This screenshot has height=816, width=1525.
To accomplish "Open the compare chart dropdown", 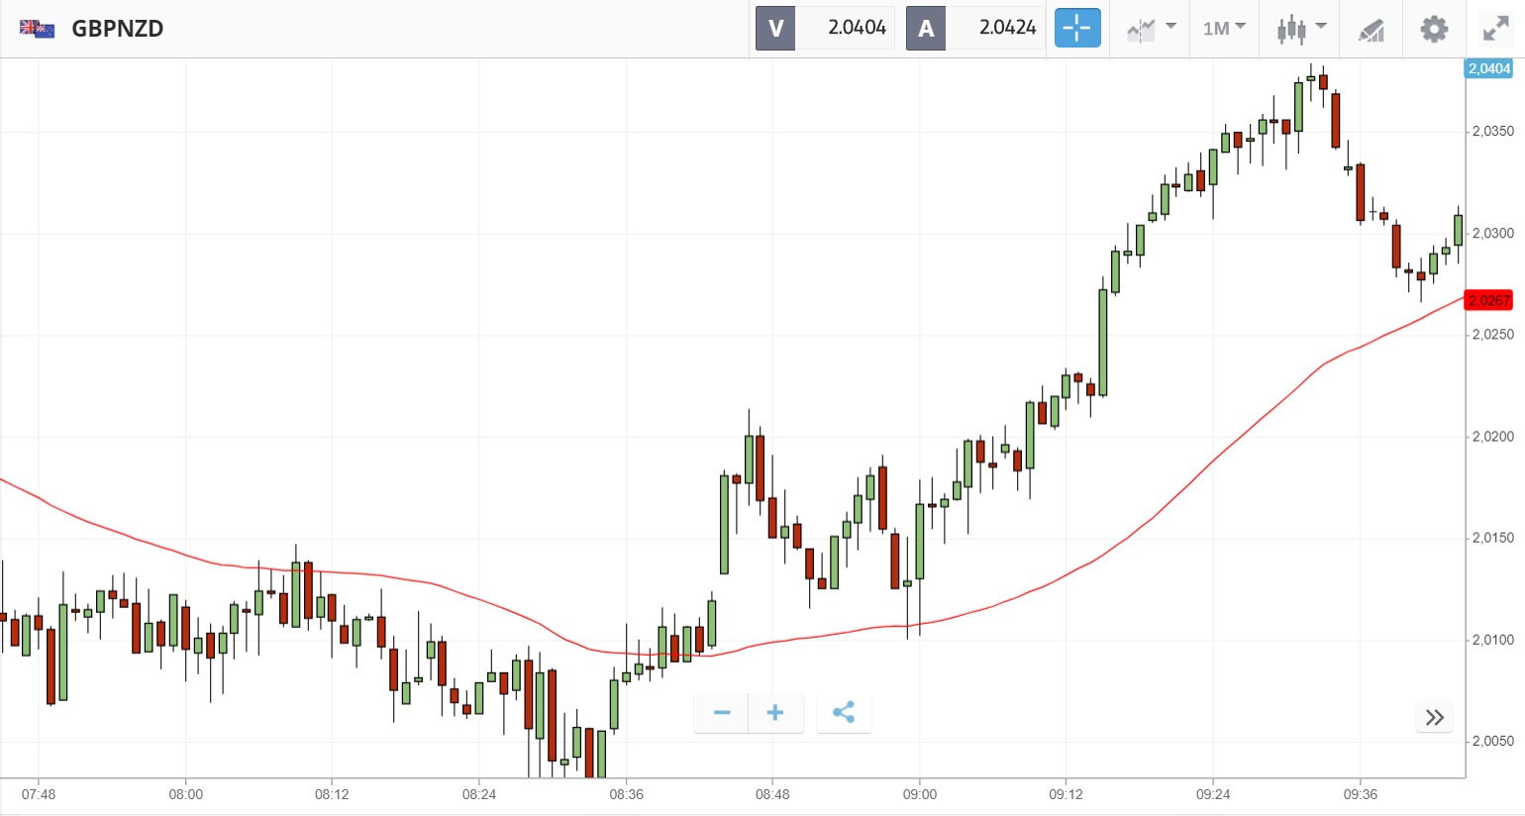I will tap(1151, 29).
